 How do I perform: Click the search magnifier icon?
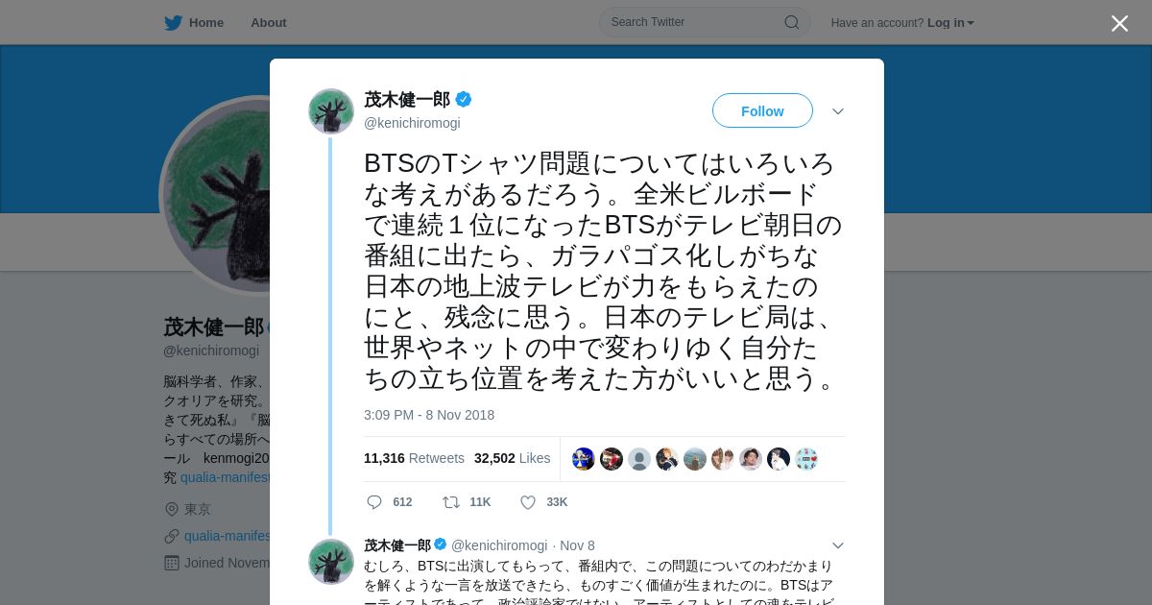pos(792,22)
